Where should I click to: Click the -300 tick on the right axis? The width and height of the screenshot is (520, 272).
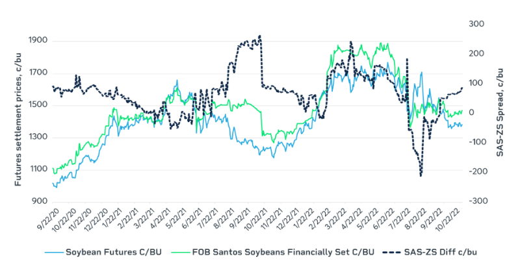pos(478,201)
